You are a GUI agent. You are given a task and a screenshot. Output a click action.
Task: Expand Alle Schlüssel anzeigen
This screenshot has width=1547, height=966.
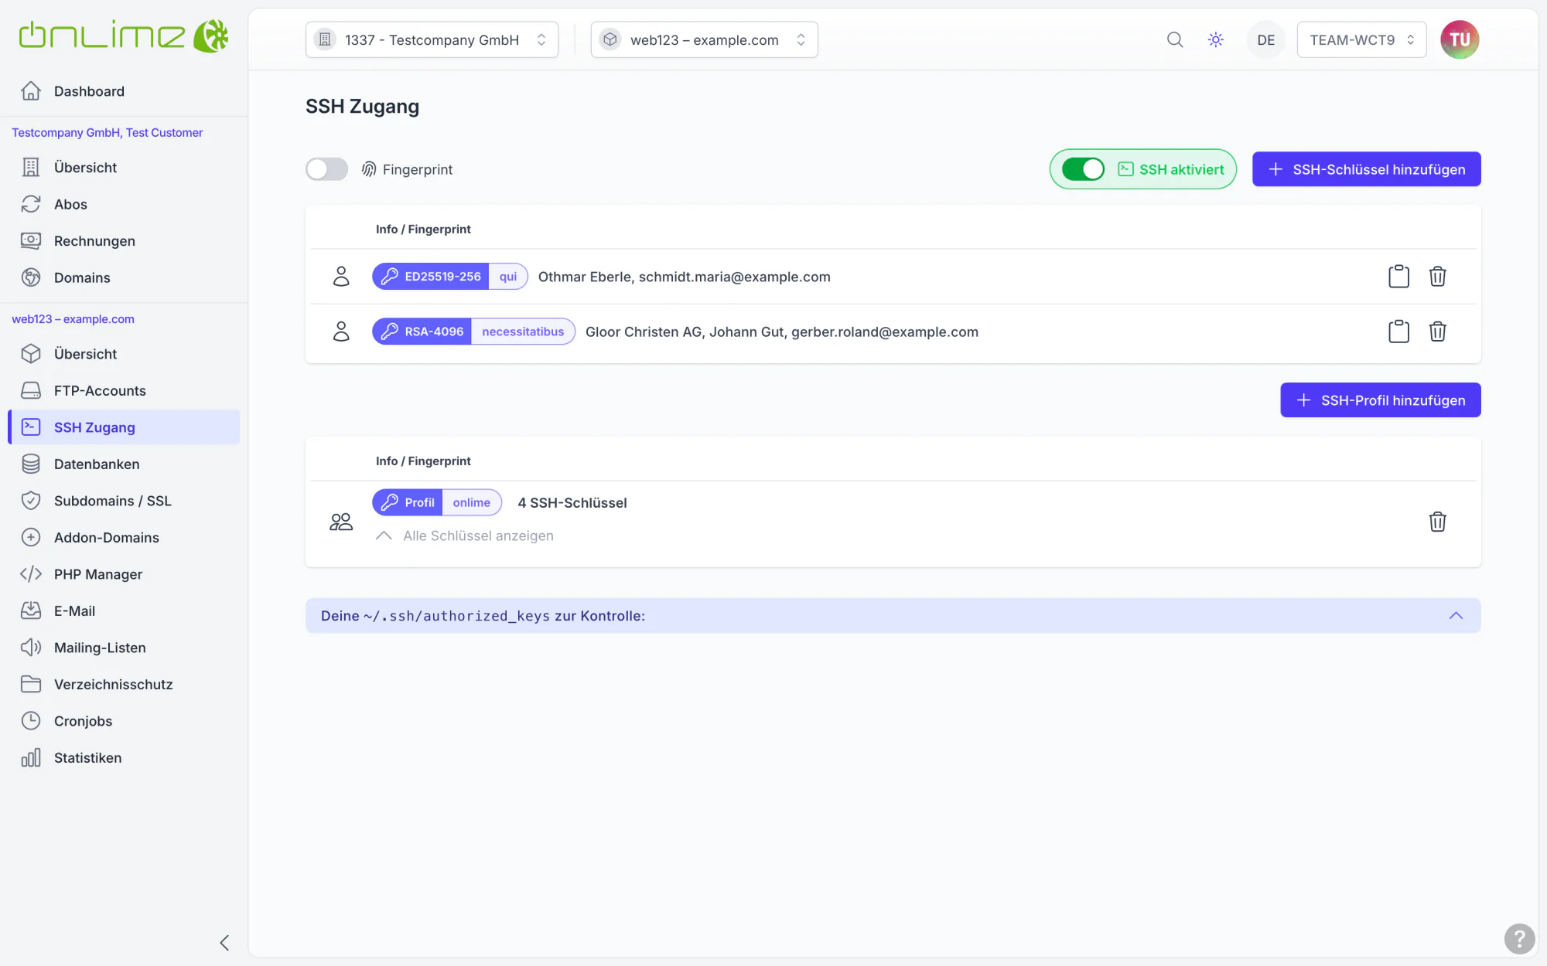(465, 536)
